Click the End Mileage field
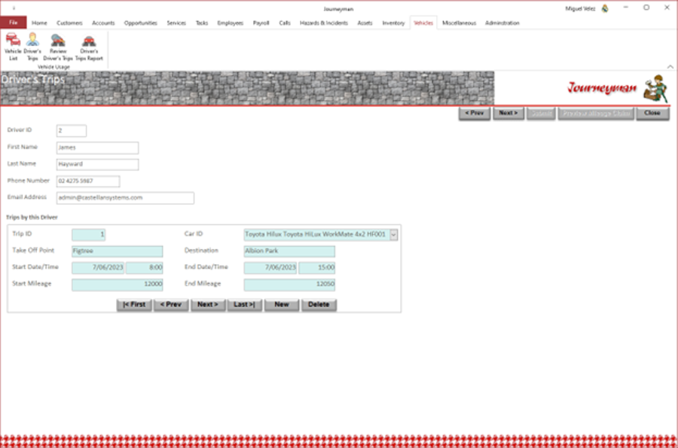678x448 pixels. tap(289, 285)
